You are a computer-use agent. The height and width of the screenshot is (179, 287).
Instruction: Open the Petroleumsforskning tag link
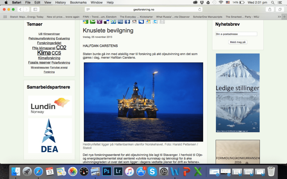point(42,39)
